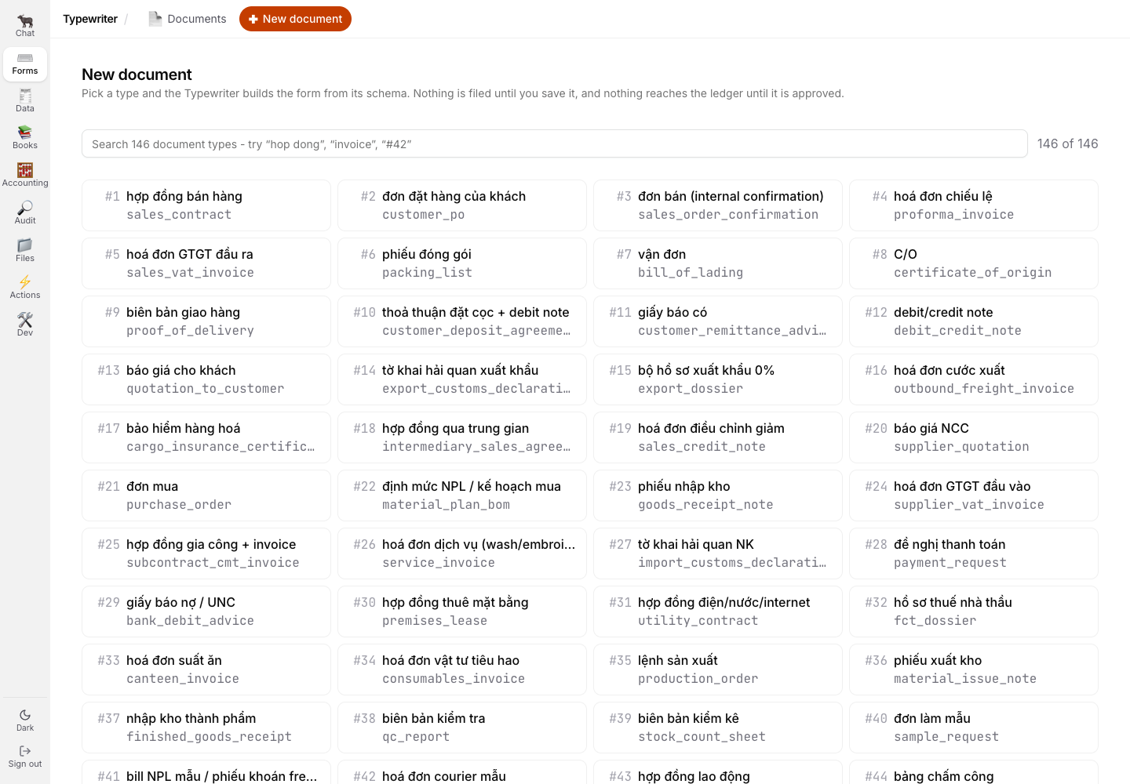Select #20 báo giá NCC card

click(974, 437)
